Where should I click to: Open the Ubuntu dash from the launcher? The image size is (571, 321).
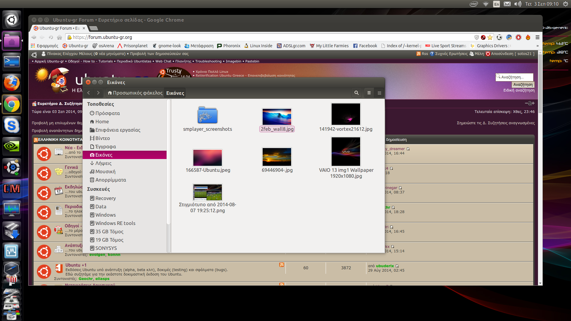point(12,20)
